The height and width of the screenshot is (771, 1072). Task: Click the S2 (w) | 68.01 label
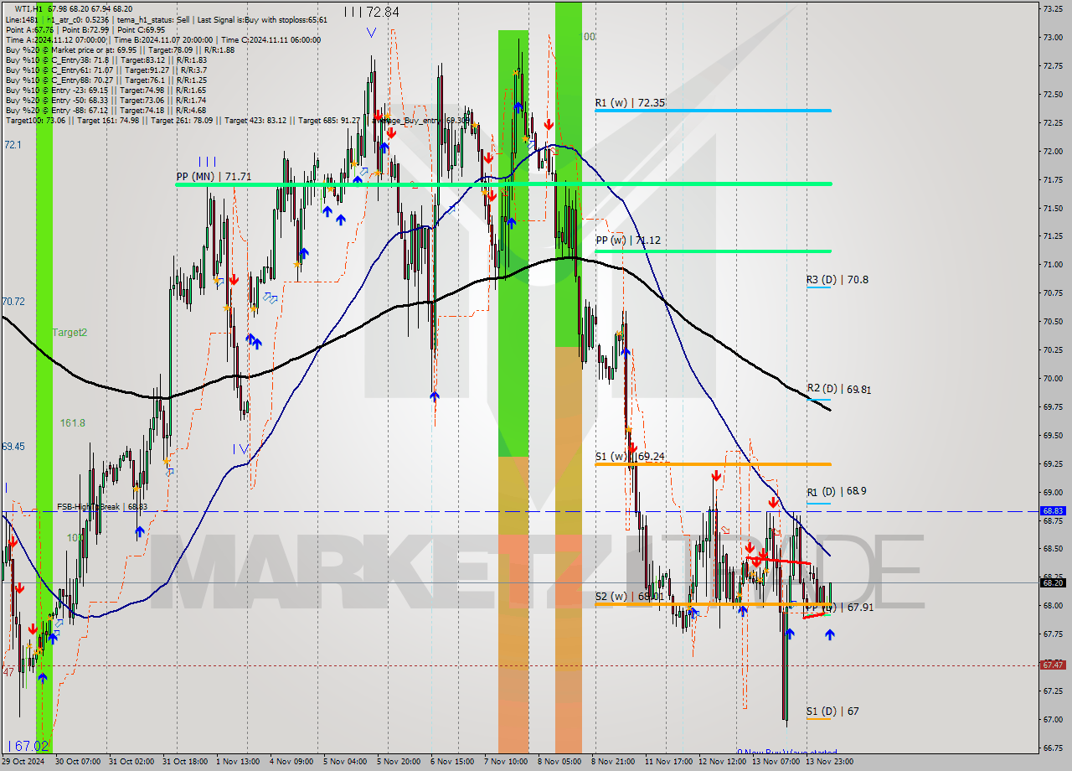point(630,597)
